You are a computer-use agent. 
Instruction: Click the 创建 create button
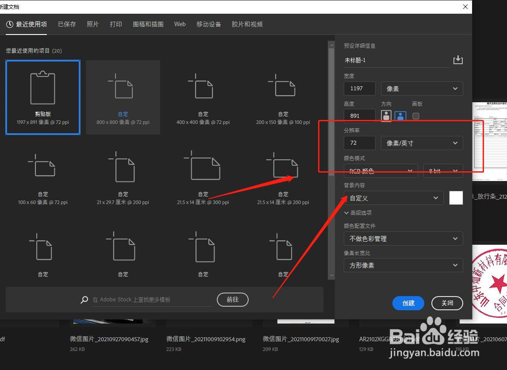point(408,303)
